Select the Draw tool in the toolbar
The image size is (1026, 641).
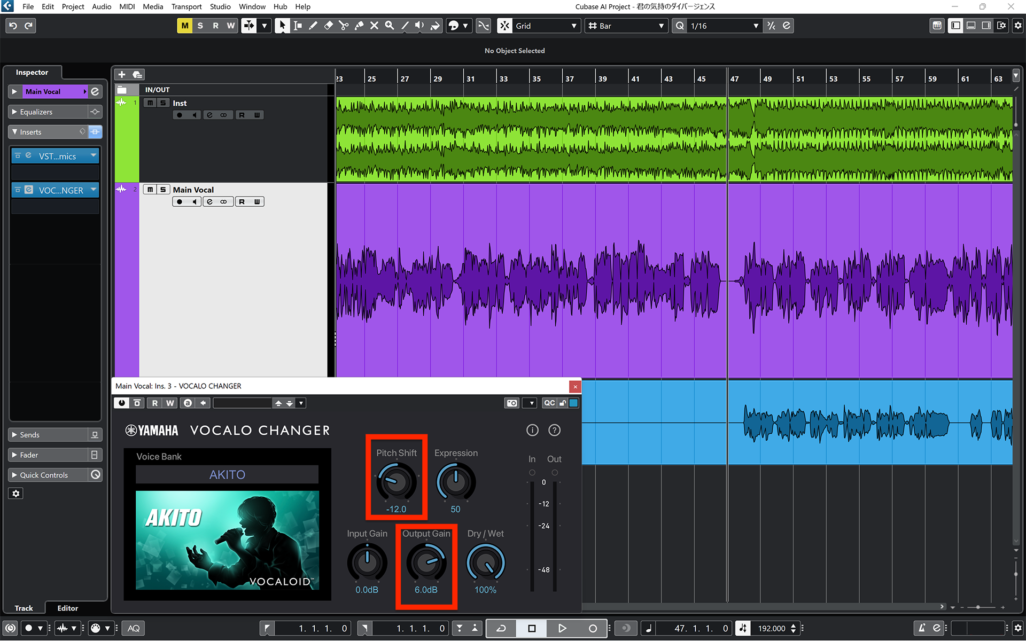pyautogui.click(x=313, y=25)
